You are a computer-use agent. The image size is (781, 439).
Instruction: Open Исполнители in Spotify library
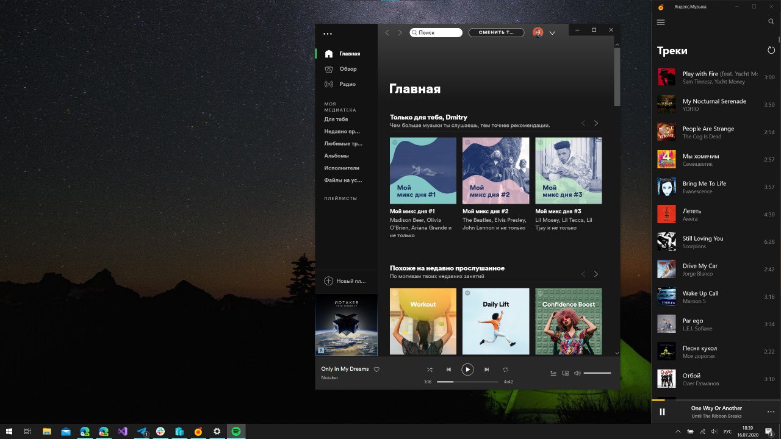pyautogui.click(x=342, y=168)
